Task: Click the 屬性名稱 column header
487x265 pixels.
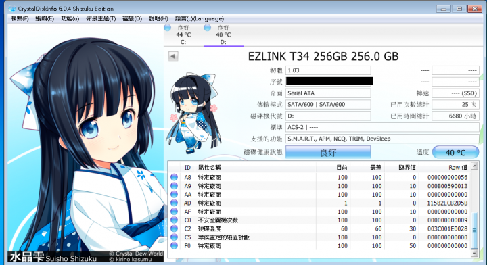Action: point(255,168)
